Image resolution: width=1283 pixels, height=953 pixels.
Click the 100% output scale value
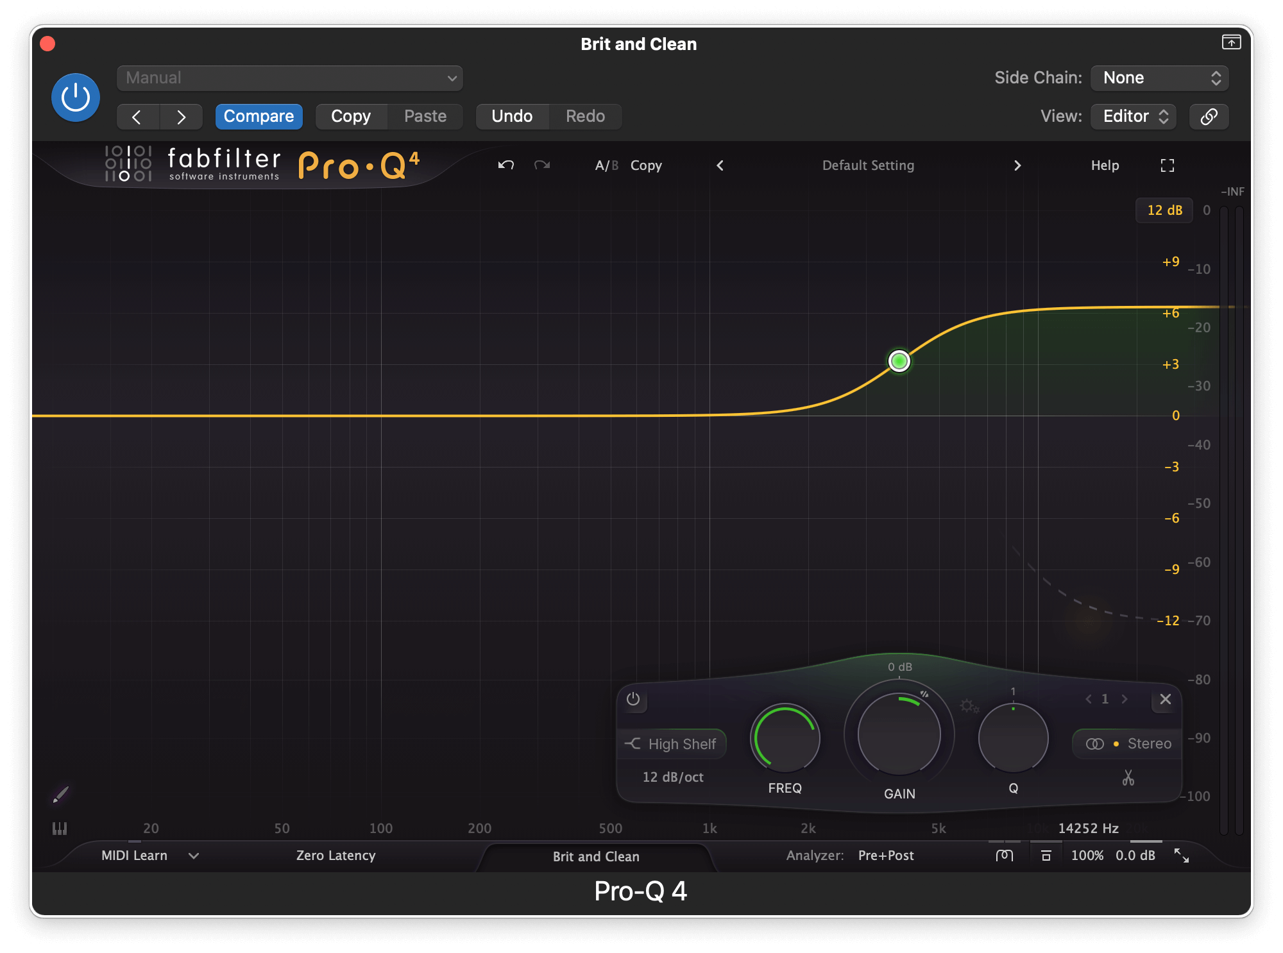tap(1087, 856)
